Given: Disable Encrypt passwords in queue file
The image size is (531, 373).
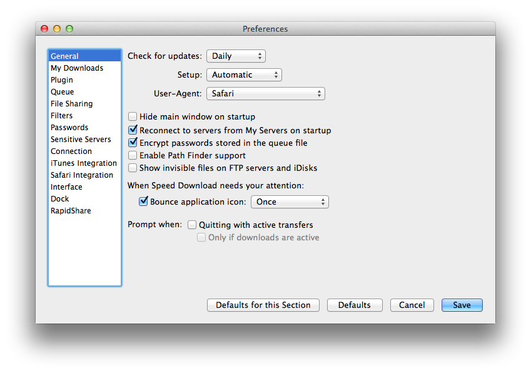Looking at the screenshot, I should click(133, 143).
